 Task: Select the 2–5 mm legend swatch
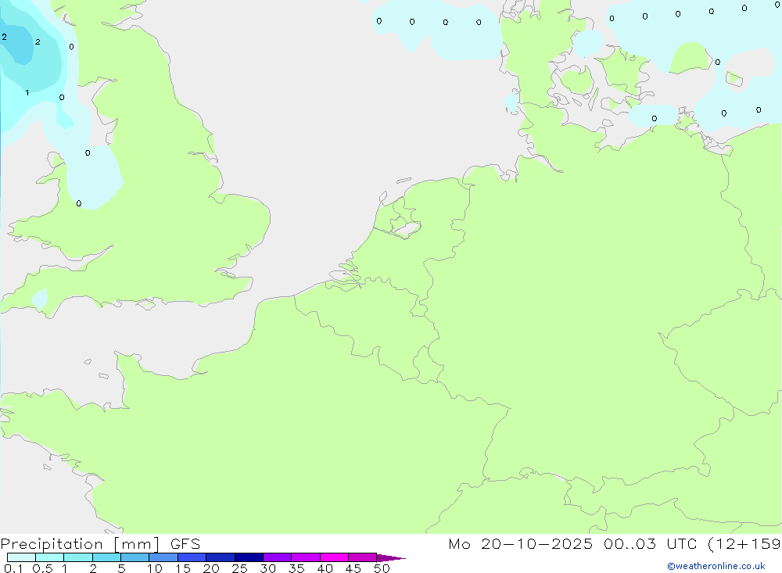[106, 557]
